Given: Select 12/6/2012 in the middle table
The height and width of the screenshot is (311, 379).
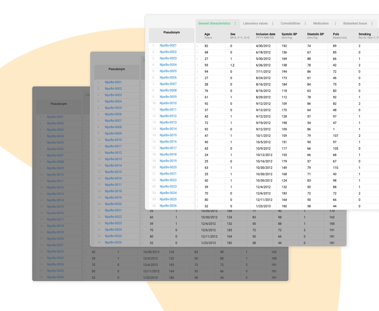Looking at the screenshot, I should (x=208, y=230).
